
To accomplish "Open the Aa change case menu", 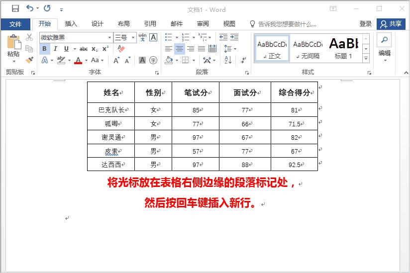I will click(x=97, y=60).
